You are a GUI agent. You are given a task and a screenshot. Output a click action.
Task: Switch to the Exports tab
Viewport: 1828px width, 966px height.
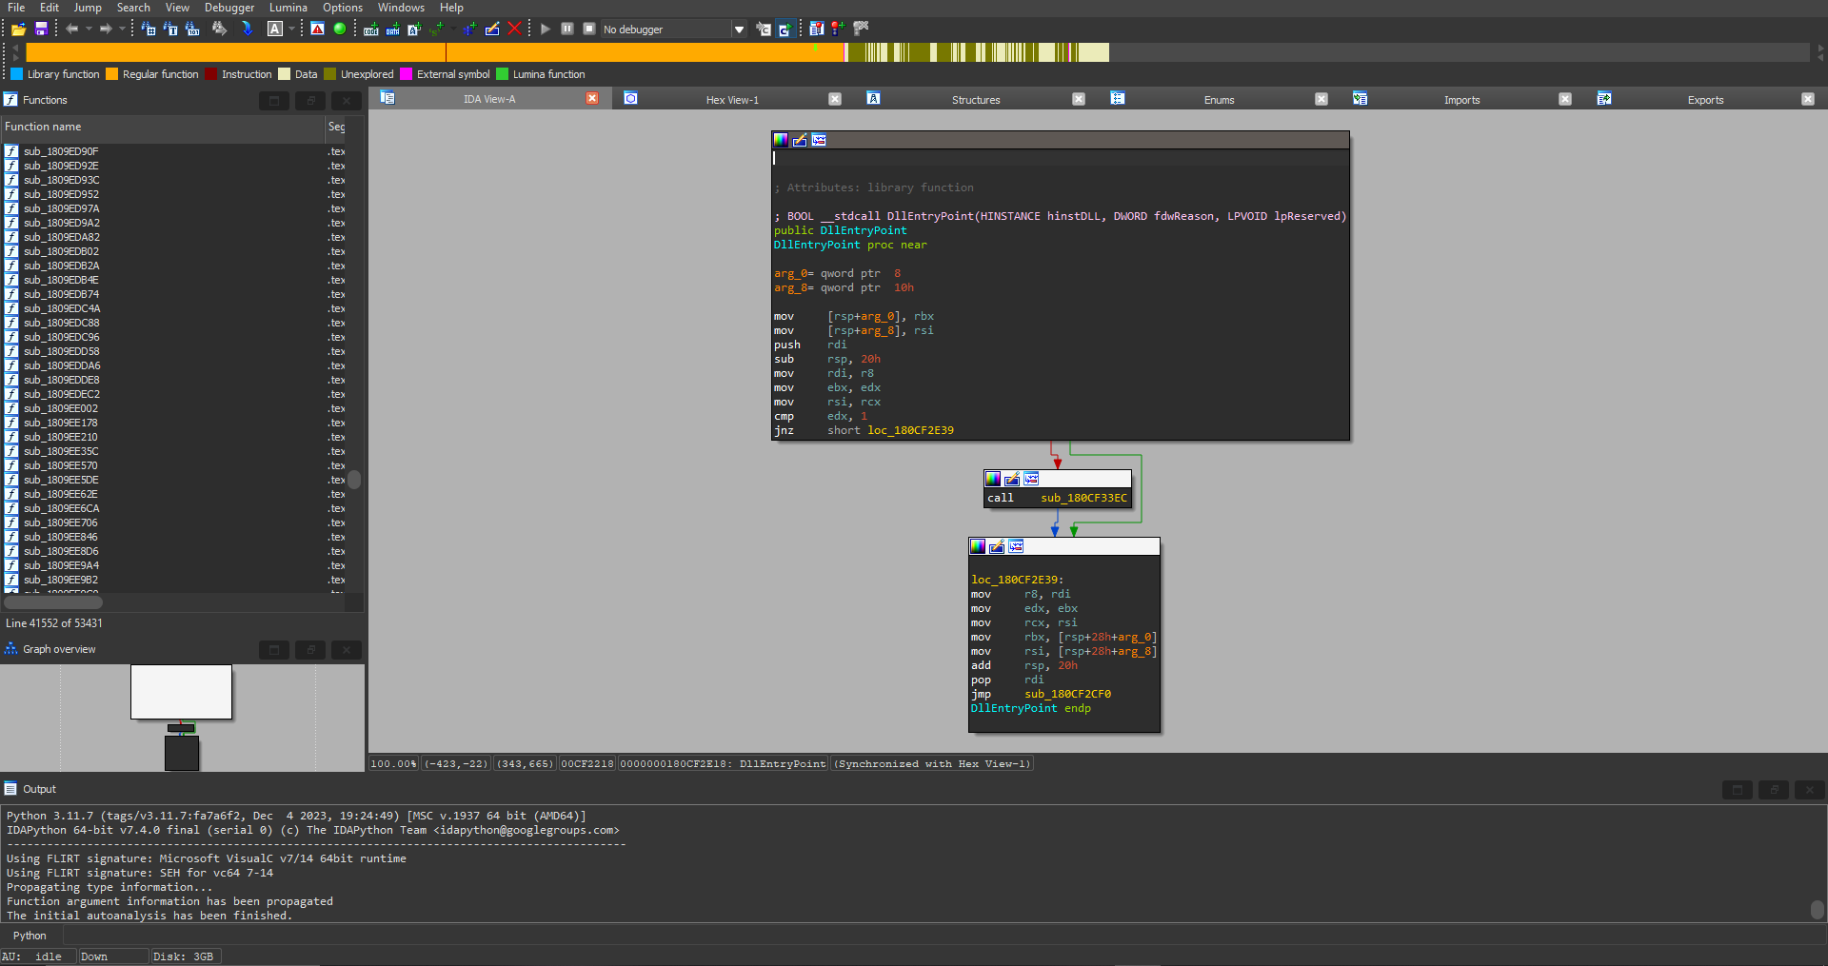pos(1705,100)
